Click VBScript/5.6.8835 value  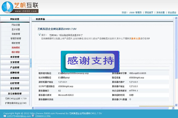(x=137, y=73)
